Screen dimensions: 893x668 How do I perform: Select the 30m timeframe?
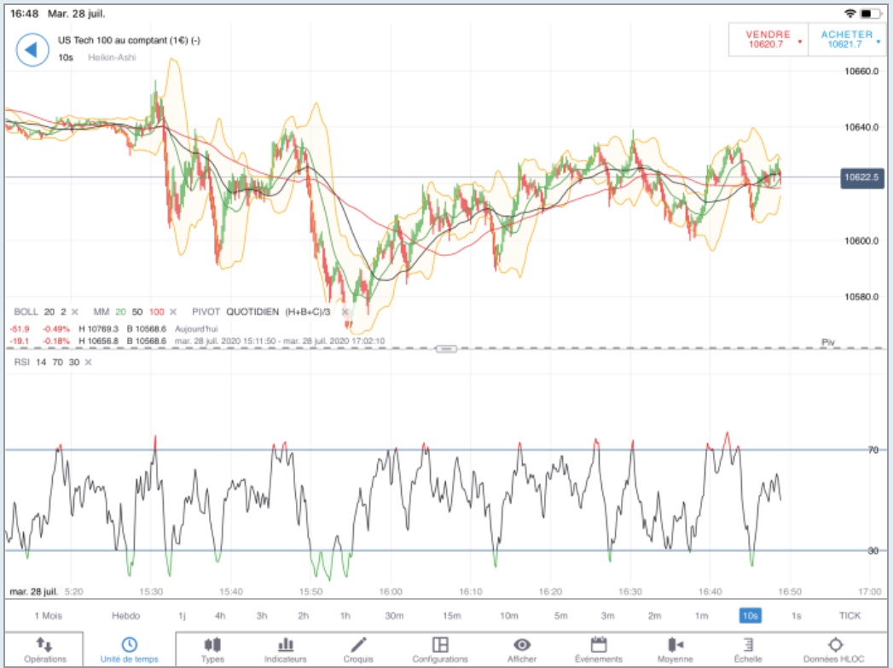point(394,616)
